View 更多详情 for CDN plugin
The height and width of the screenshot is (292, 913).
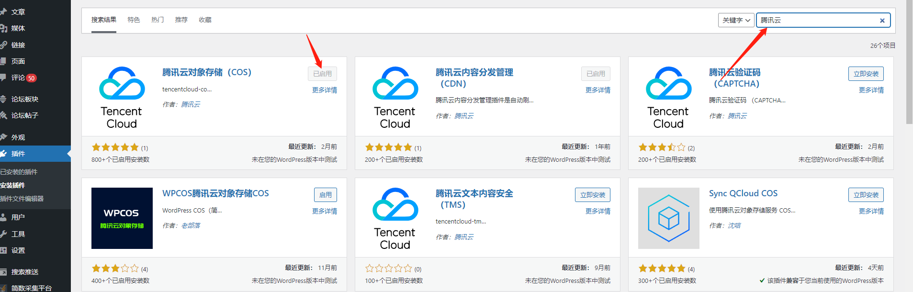tap(598, 90)
